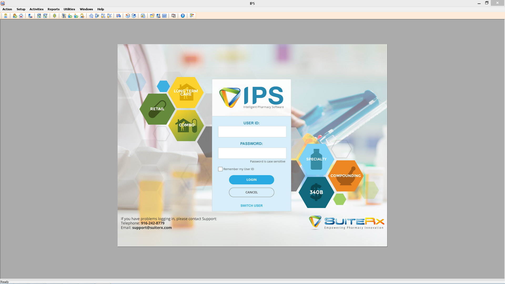The width and height of the screenshot is (505, 284).
Task: Click the add patient icon with plus
Action: 15,16
